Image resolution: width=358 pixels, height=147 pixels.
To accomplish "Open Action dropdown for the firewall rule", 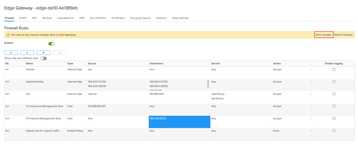I will (x=311, y=70).
